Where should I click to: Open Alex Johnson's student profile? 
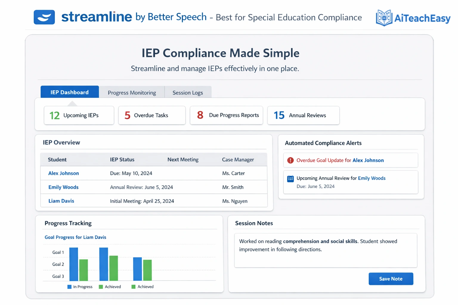pyautogui.click(x=64, y=173)
